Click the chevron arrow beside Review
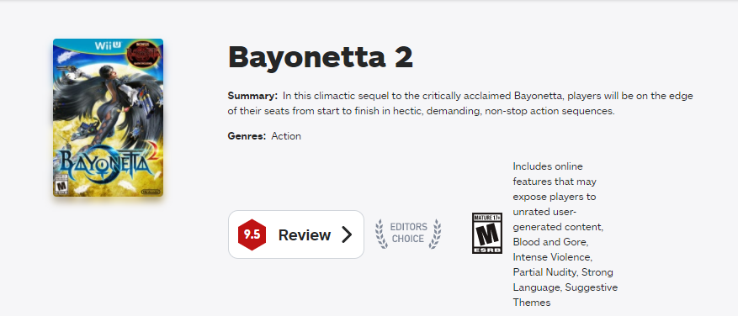The height and width of the screenshot is (316, 738). [347, 234]
